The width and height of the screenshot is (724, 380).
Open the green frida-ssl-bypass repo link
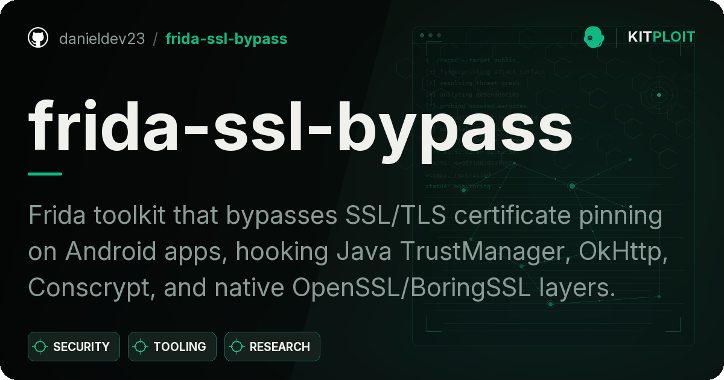pos(226,39)
